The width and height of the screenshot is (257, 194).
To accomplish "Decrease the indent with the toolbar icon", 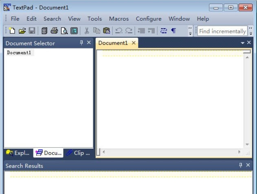I will pyautogui.click(x=141, y=31).
